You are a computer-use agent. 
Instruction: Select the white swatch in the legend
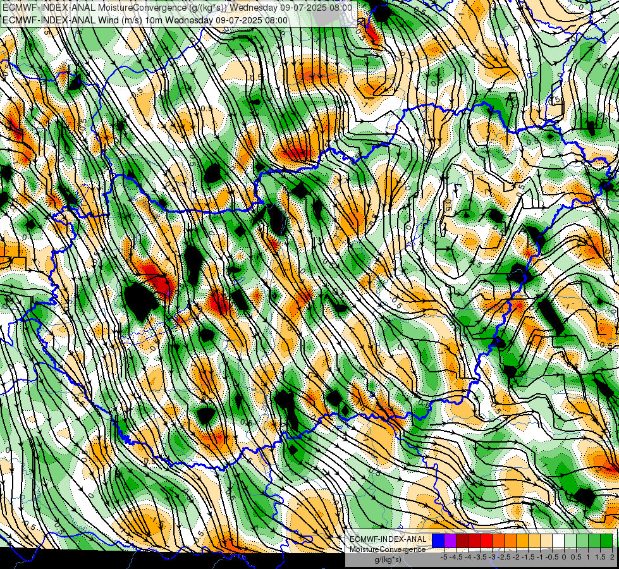tap(558, 541)
